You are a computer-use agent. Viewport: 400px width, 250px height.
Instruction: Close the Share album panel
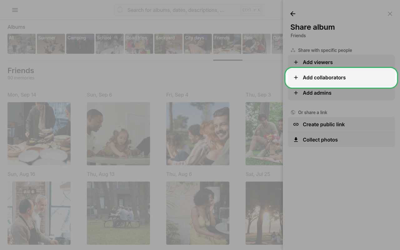point(390,14)
